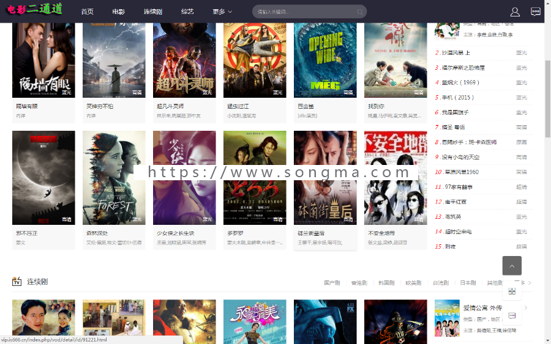This screenshot has height=344, width=551.
Task: Open the floating chat message icon
Action: tap(512, 316)
